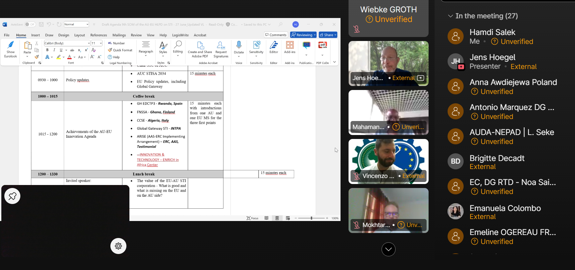The height and width of the screenshot is (270, 575).
Task: Switch to Read Mode view icon
Action: (x=266, y=218)
